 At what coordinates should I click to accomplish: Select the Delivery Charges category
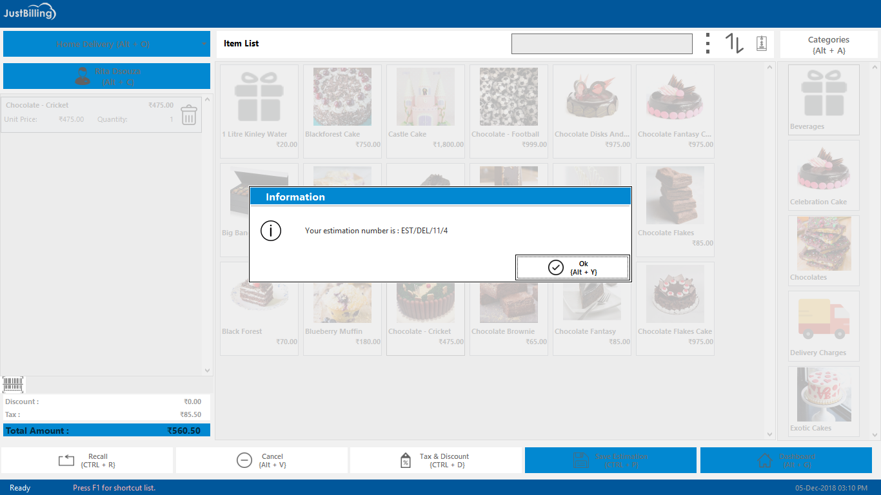pos(824,325)
